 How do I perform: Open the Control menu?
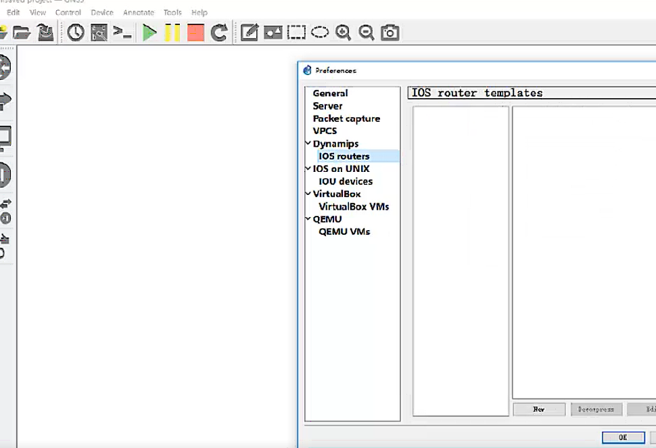pyautogui.click(x=68, y=13)
